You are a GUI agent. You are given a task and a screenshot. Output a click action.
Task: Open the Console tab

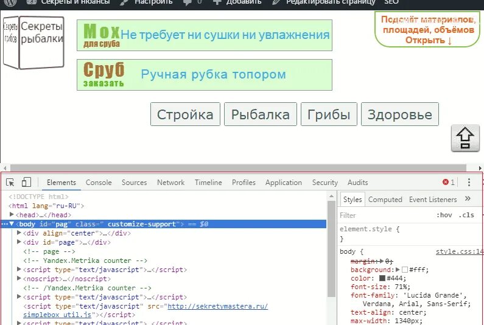99,183
